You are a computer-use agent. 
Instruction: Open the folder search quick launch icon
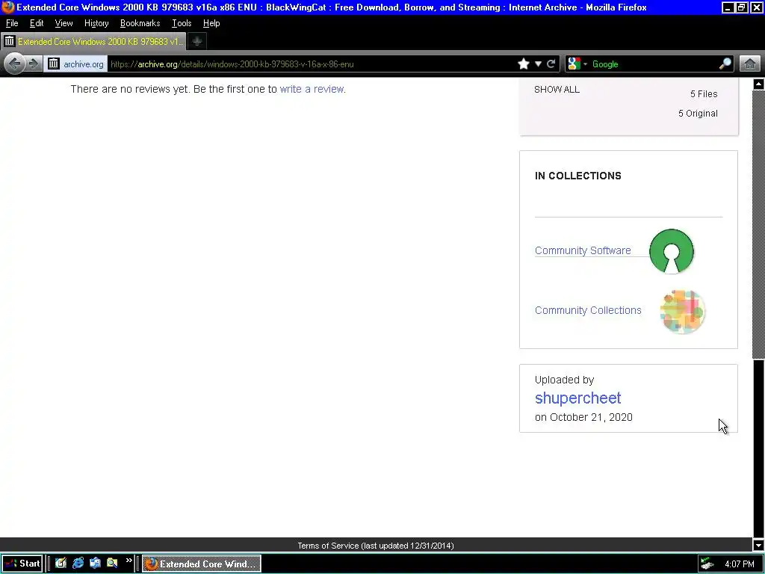click(x=112, y=564)
